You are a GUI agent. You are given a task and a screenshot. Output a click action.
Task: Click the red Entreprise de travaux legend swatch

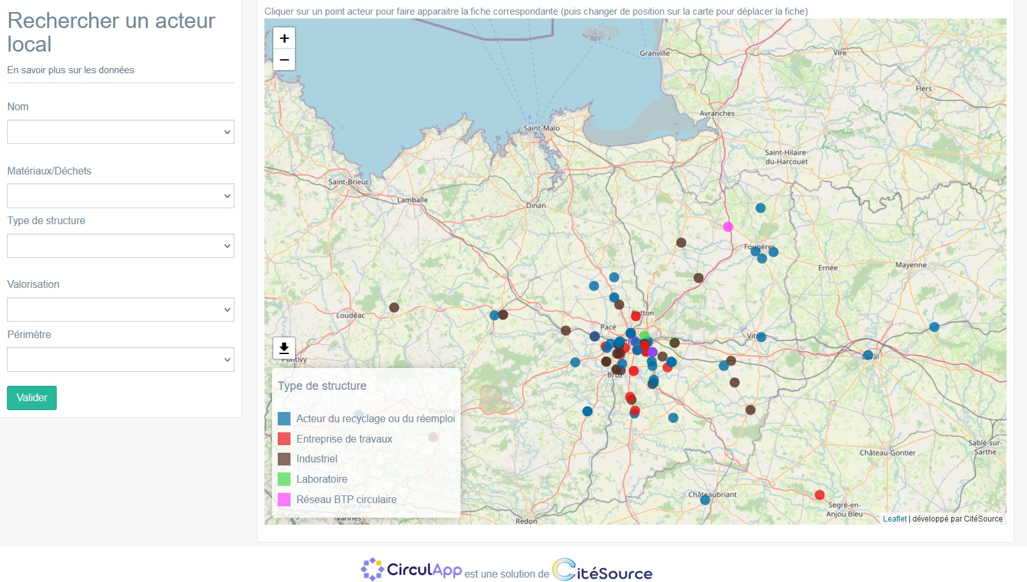click(284, 439)
